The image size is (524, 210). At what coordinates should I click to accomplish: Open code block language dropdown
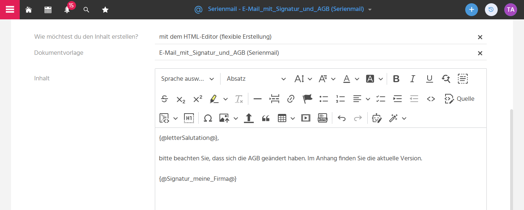click(x=169, y=118)
